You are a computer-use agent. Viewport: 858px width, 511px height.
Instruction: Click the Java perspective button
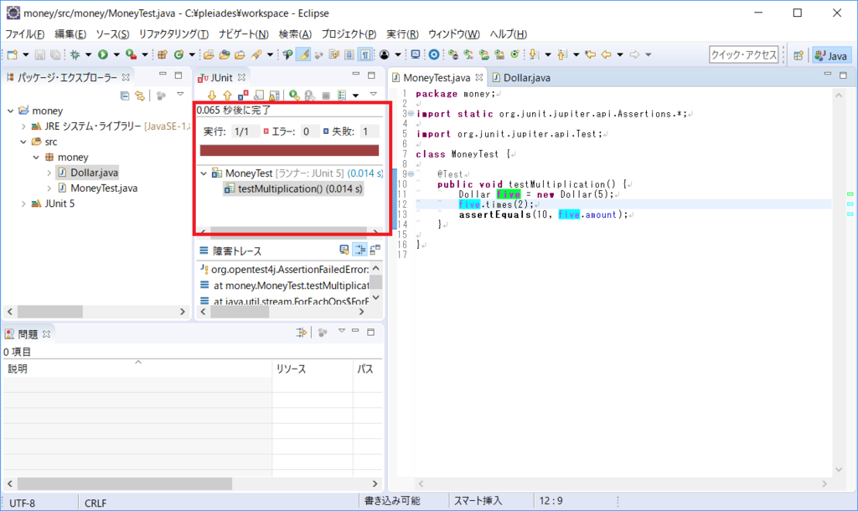point(831,55)
